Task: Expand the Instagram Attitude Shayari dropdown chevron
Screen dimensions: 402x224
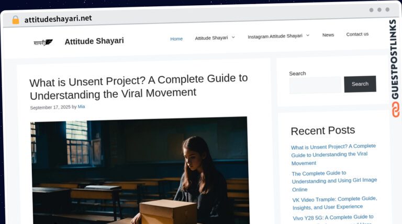Action: 308,36
